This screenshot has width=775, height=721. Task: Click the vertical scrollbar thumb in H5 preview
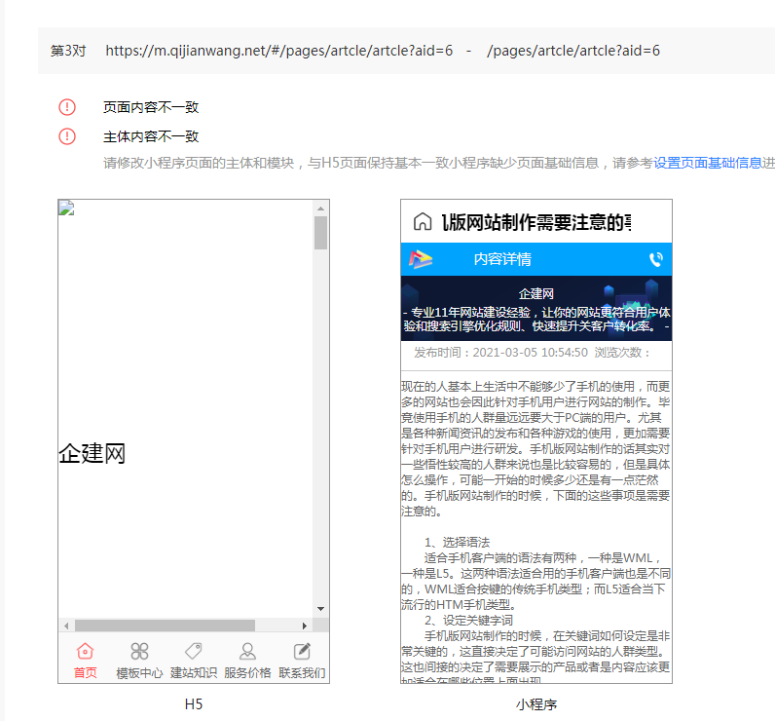320,233
